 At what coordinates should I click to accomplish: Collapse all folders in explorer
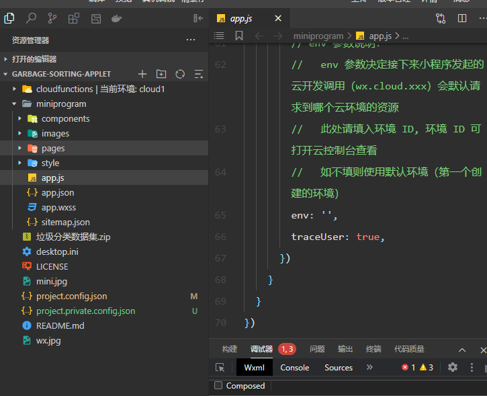pyautogui.click(x=198, y=74)
